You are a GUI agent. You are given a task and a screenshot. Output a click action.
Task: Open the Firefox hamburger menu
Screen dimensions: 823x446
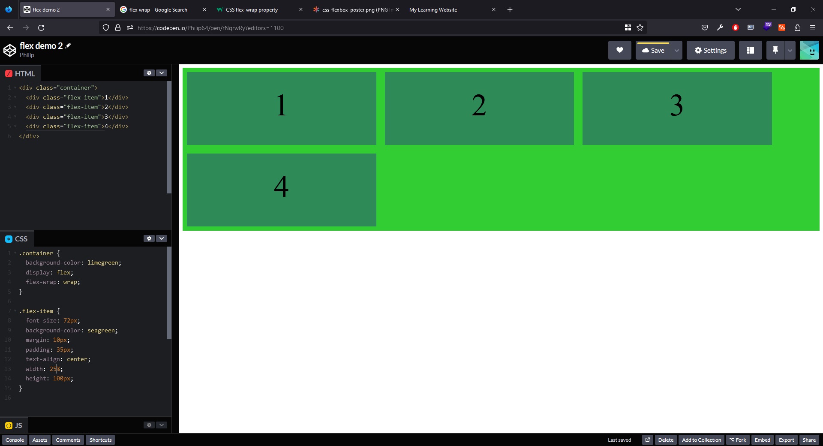coord(813,27)
